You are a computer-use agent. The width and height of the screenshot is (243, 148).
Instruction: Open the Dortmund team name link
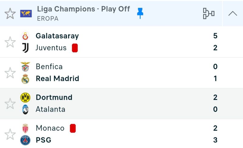point(54,97)
